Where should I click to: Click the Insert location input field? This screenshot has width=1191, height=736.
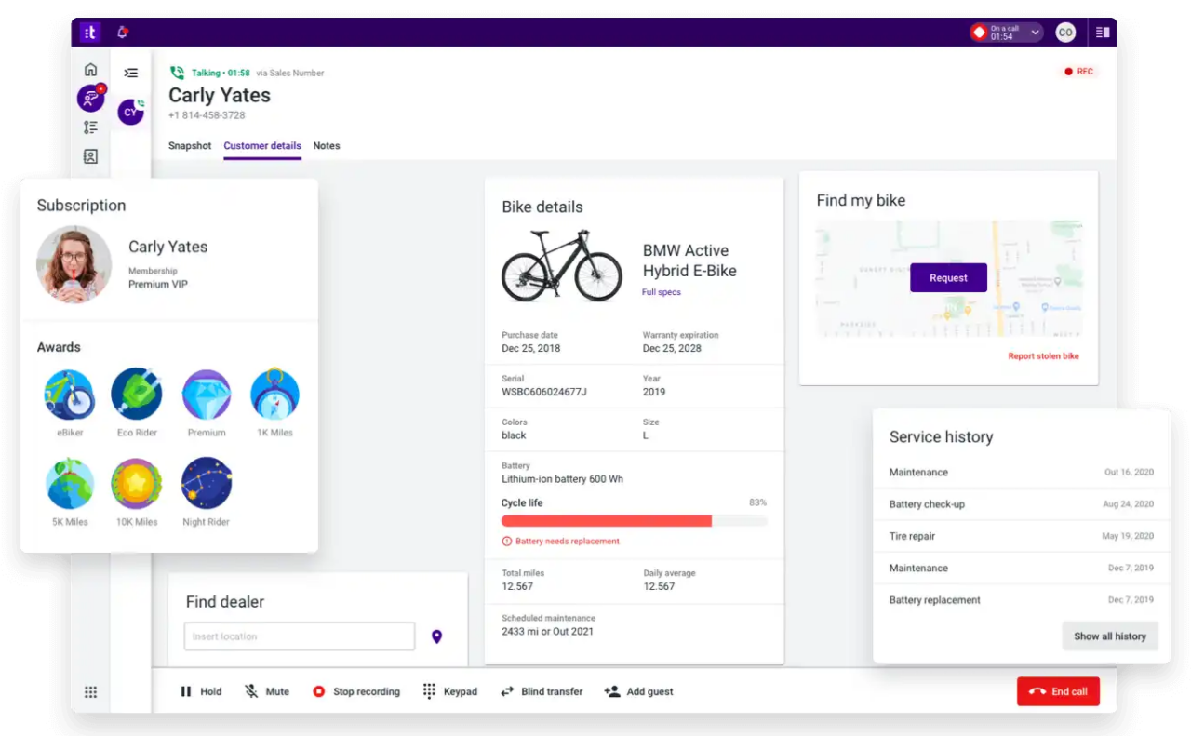300,636
